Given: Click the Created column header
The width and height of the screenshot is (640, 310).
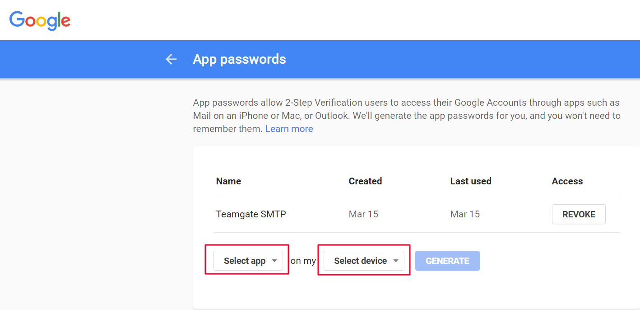Looking at the screenshot, I should pyautogui.click(x=365, y=181).
